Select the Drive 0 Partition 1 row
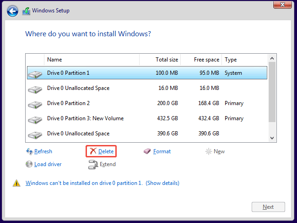The height and width of the screenshot is (223, 297). [147, 73]
